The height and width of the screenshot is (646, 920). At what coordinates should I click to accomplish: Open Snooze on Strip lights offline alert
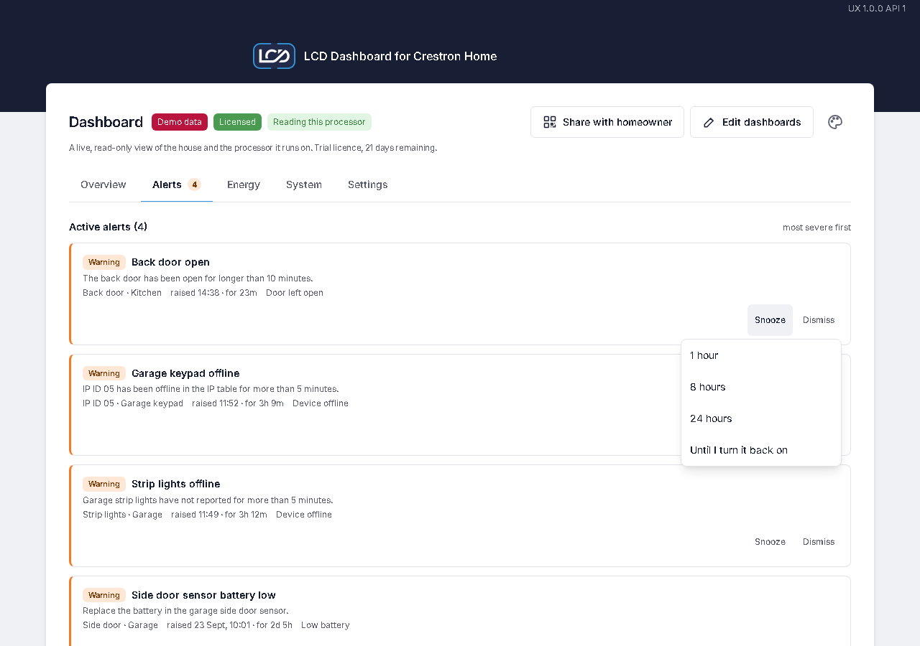[x=770, y=542]
